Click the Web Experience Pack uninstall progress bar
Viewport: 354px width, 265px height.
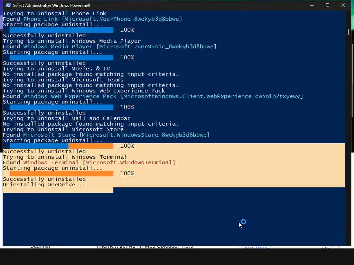point(62,107)
